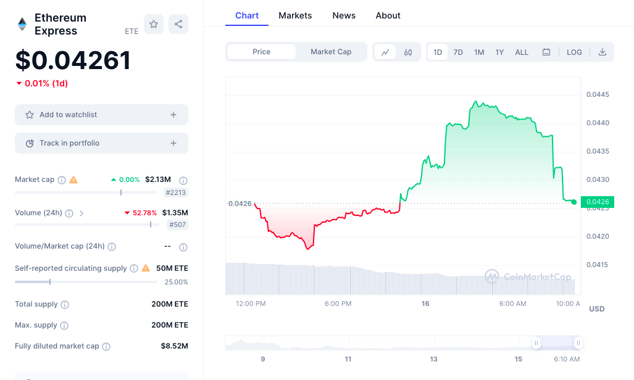Image resolution: width=634 pixels, height=380 pixels.
Task: Open the About tab
Action: point(388,15)
